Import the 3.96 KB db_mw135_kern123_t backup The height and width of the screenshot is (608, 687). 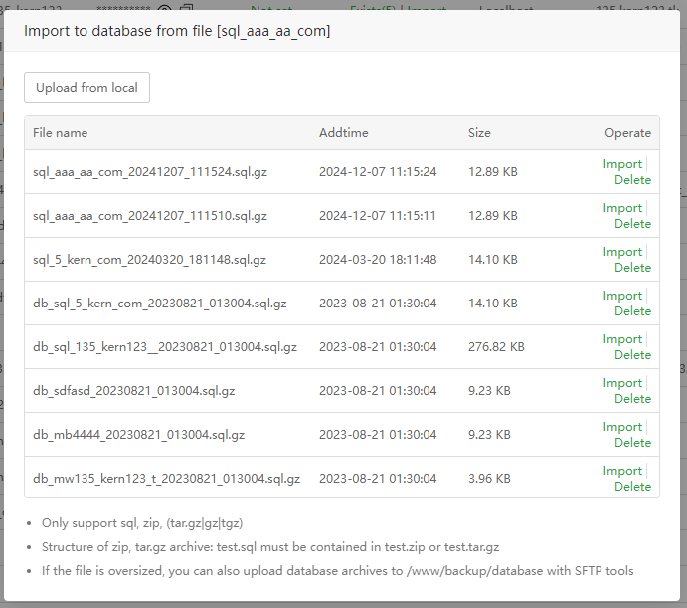(622, 471)
